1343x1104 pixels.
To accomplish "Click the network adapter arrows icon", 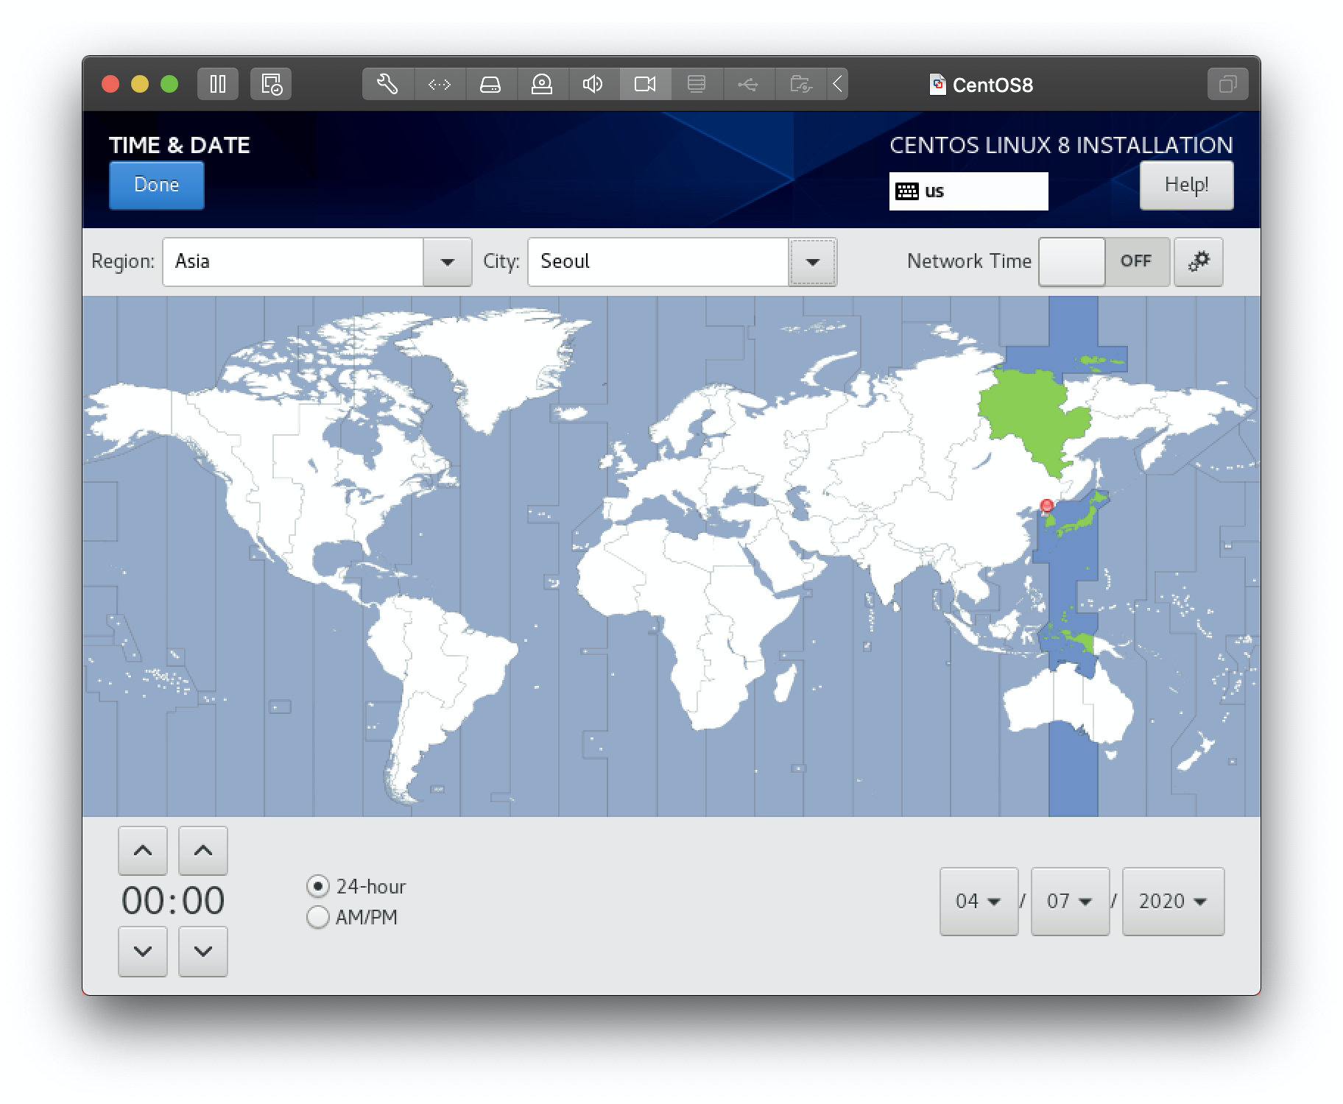I will 440,84.
